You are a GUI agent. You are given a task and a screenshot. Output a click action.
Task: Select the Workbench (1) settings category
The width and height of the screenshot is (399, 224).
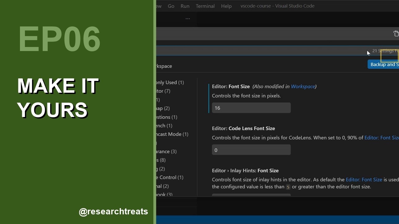tap(164, 126)
